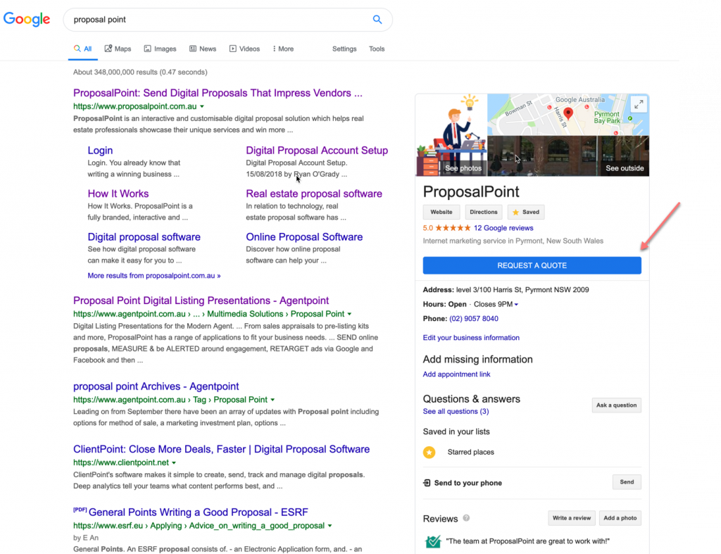Open the Online Proposal Software sitelink
721x554 pixels.
click(304, 237)
